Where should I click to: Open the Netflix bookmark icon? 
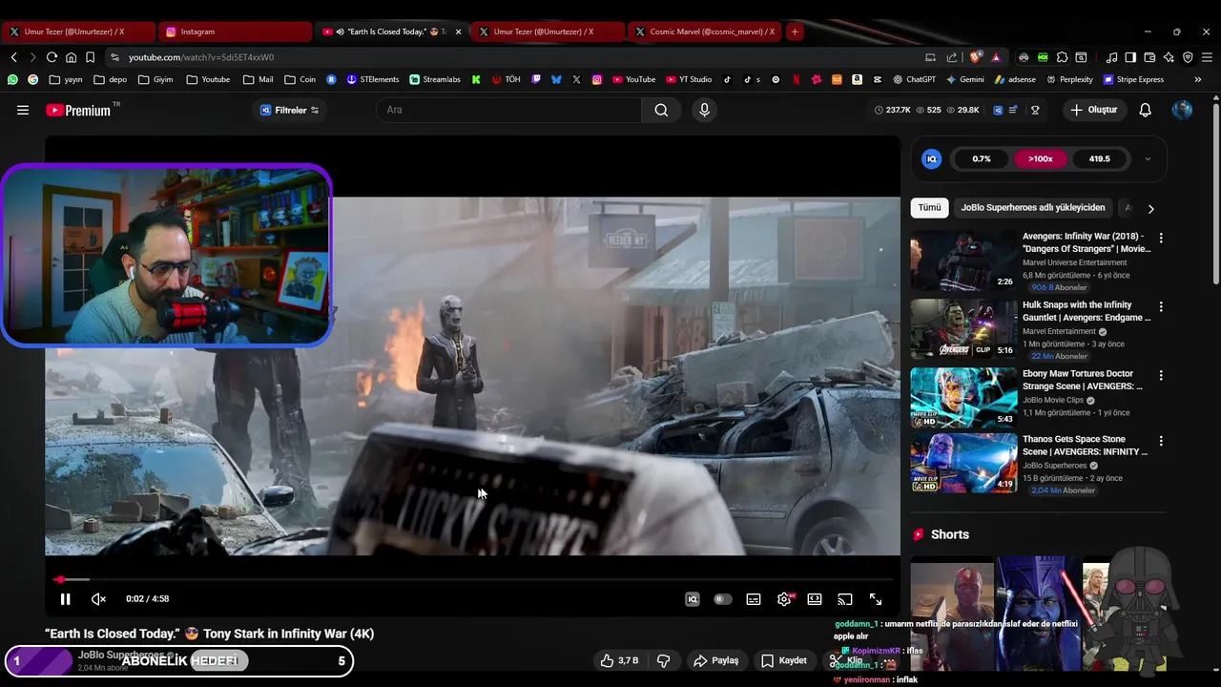pyautogui.click(x=796, y=79)
